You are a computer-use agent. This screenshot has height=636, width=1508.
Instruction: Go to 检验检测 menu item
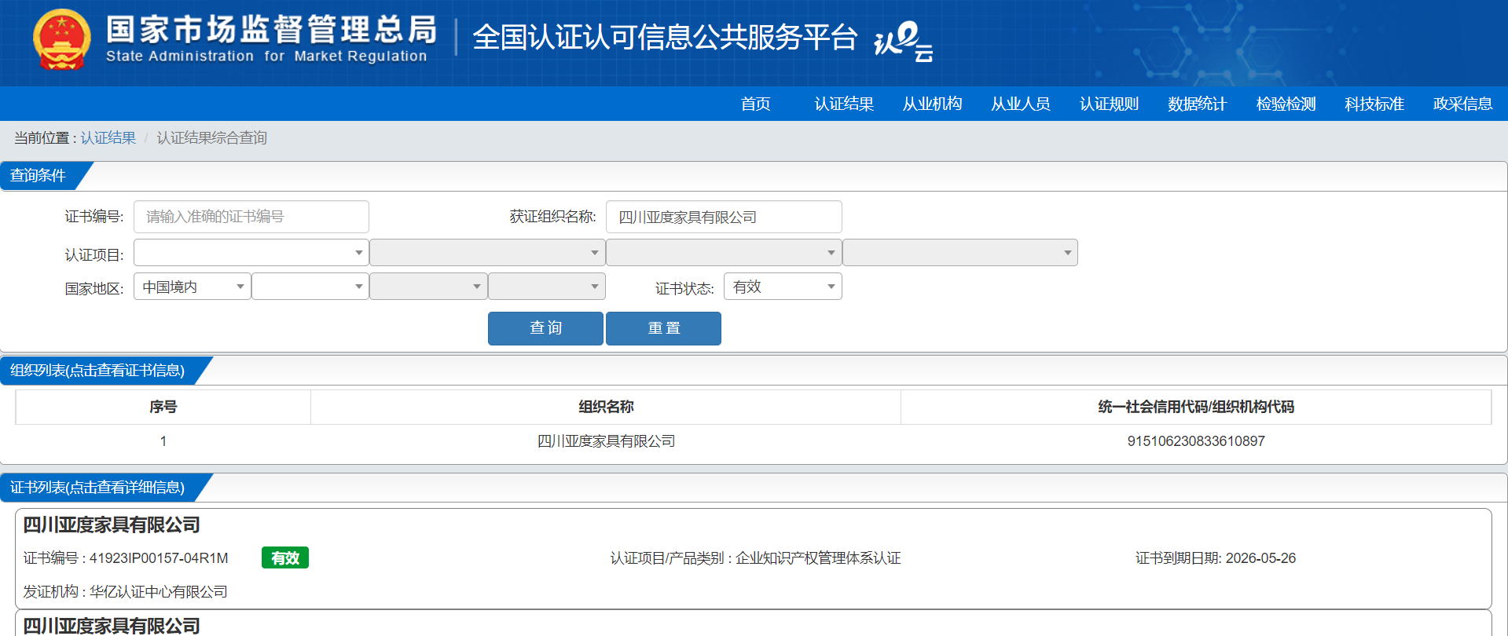pyautogui.click(x=1286, y=104)
